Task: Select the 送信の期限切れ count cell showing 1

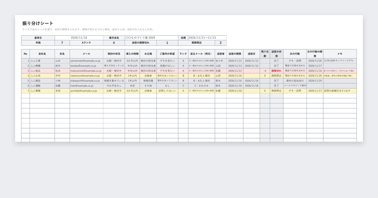Action: point(167,43)
